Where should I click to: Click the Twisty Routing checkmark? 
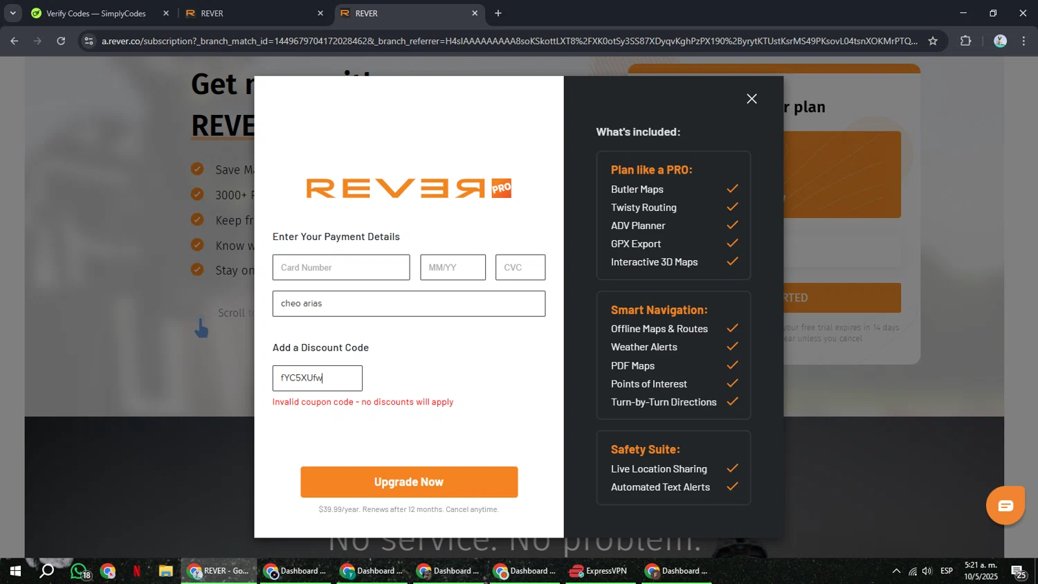click(x=732, y=207)
